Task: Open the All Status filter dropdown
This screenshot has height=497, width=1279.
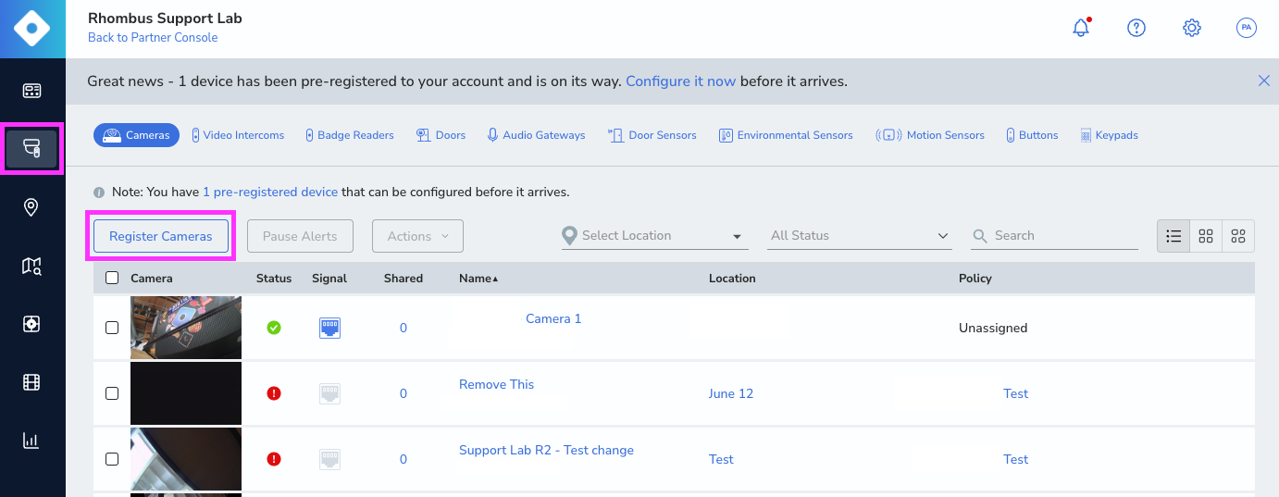Action: pos(860,236)
